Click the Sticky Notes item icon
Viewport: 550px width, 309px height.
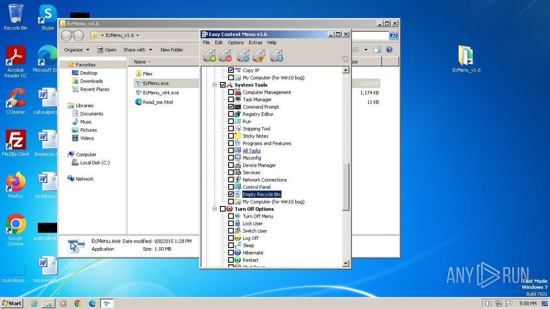tap(238, 136)
